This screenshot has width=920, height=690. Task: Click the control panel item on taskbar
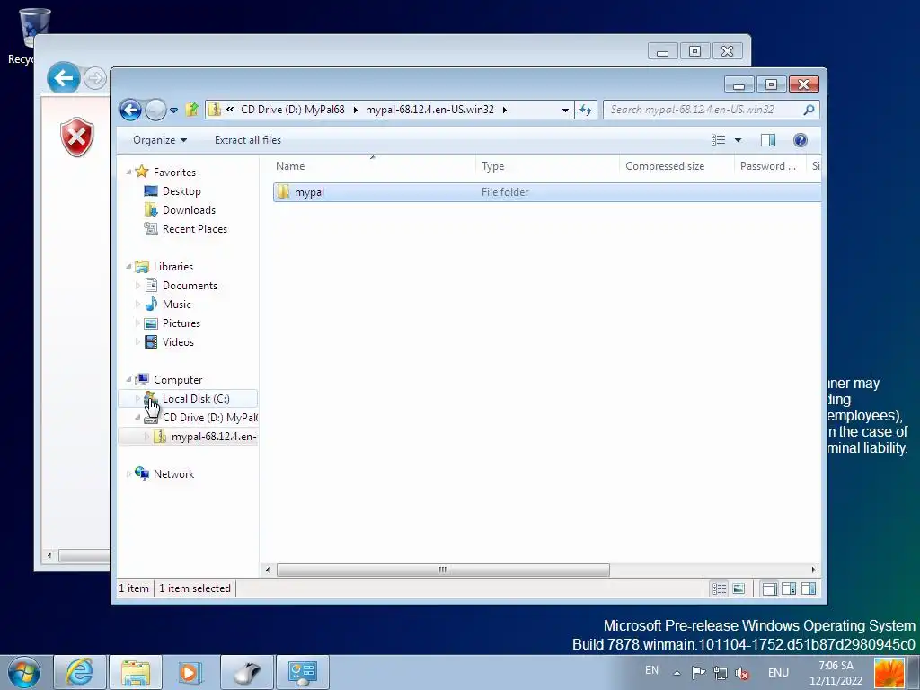[303, 672]
